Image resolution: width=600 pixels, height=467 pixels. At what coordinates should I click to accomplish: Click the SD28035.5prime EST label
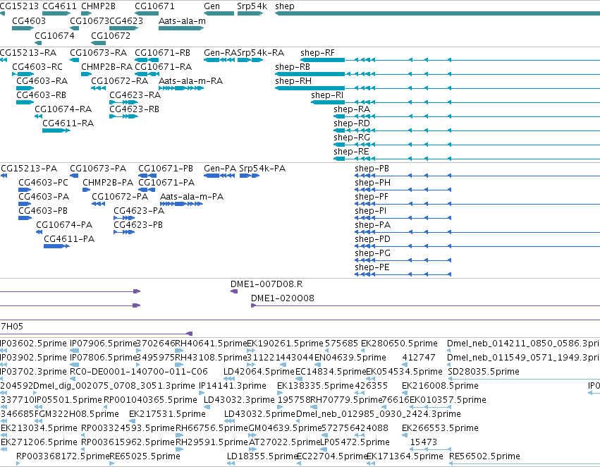484,372
